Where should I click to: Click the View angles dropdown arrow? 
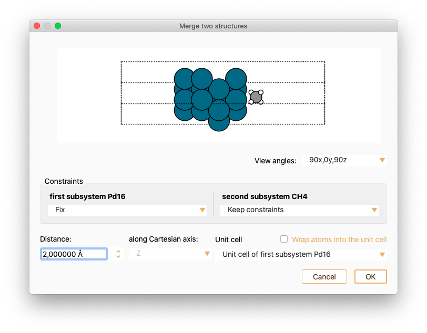click(x=382, y=160)
